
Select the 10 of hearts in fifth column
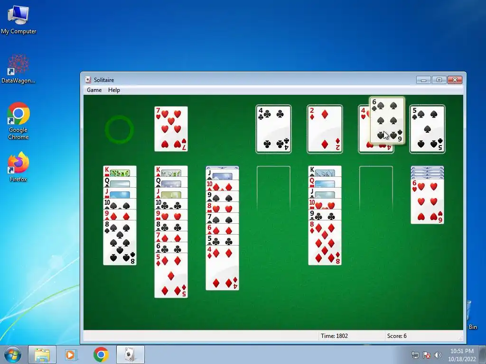[325, 204]
